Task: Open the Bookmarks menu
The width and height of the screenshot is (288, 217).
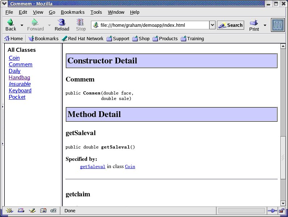Action: click(72, 12)
